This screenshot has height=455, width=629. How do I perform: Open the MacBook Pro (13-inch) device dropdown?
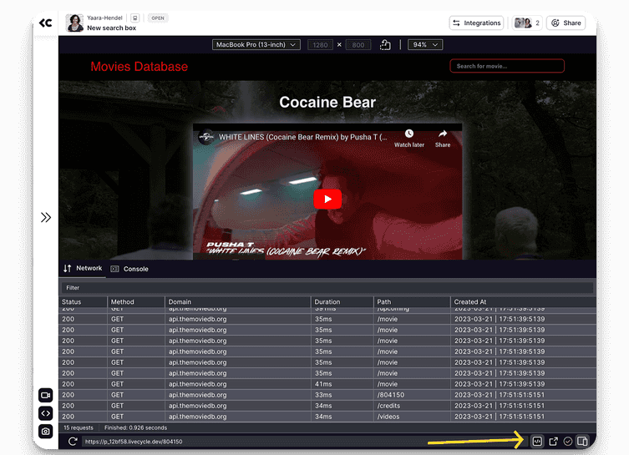tap(256, 44)
